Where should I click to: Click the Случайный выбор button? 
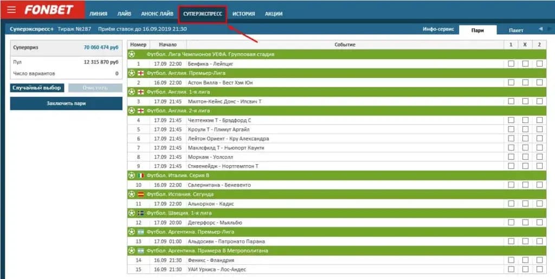pyautogui.click(x=37, y=88)
